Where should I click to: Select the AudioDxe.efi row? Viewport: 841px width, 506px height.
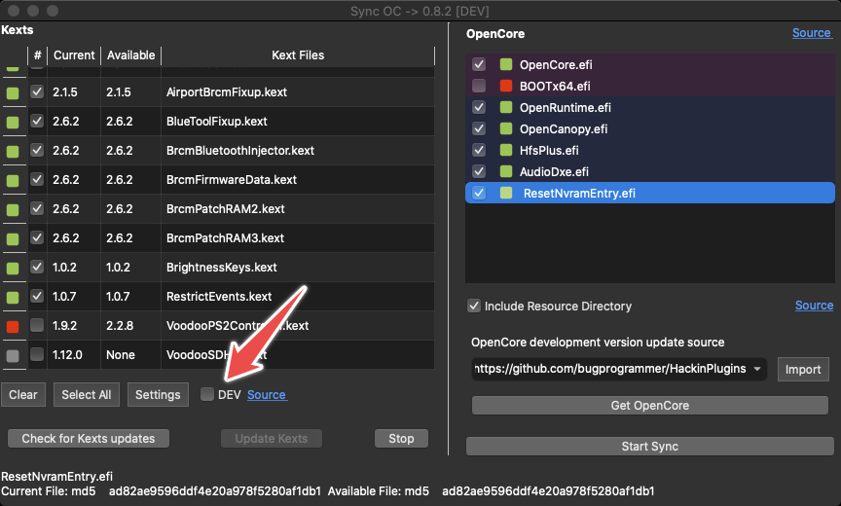(x=650, y=172)
